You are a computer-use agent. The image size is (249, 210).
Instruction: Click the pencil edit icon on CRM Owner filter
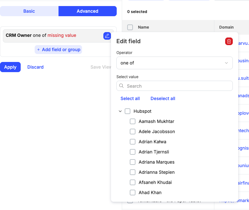coord(107,36)
